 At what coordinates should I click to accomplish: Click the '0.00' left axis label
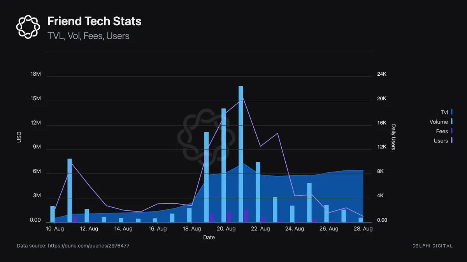pyautogui.click(x=35, y=220)
